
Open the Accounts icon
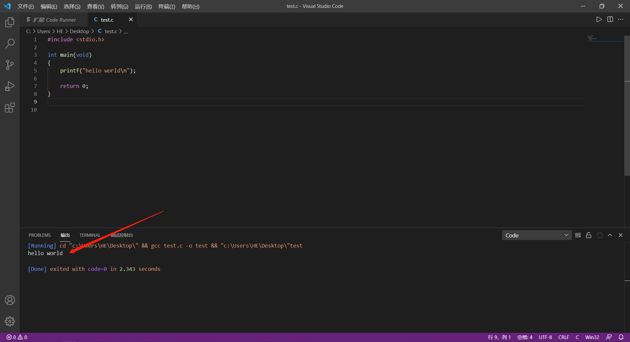click(x=10, y=300)
